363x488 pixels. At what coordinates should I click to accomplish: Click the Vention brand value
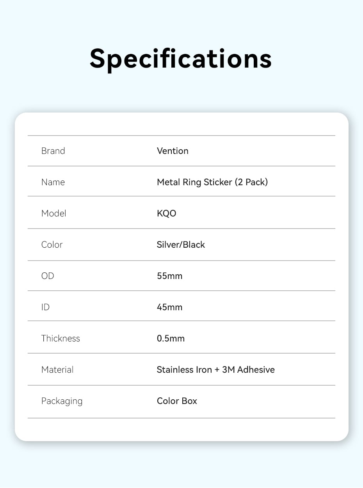pos(173,151)
